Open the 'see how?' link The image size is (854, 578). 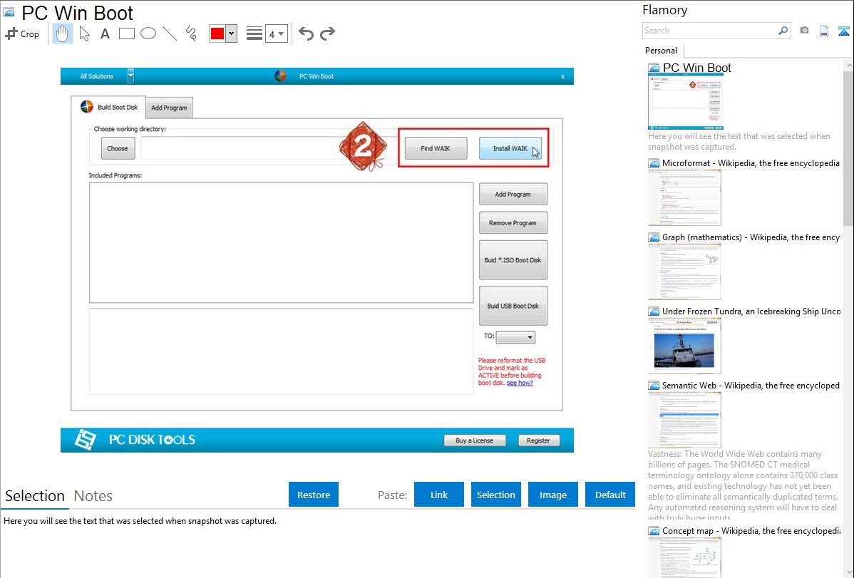520,383
